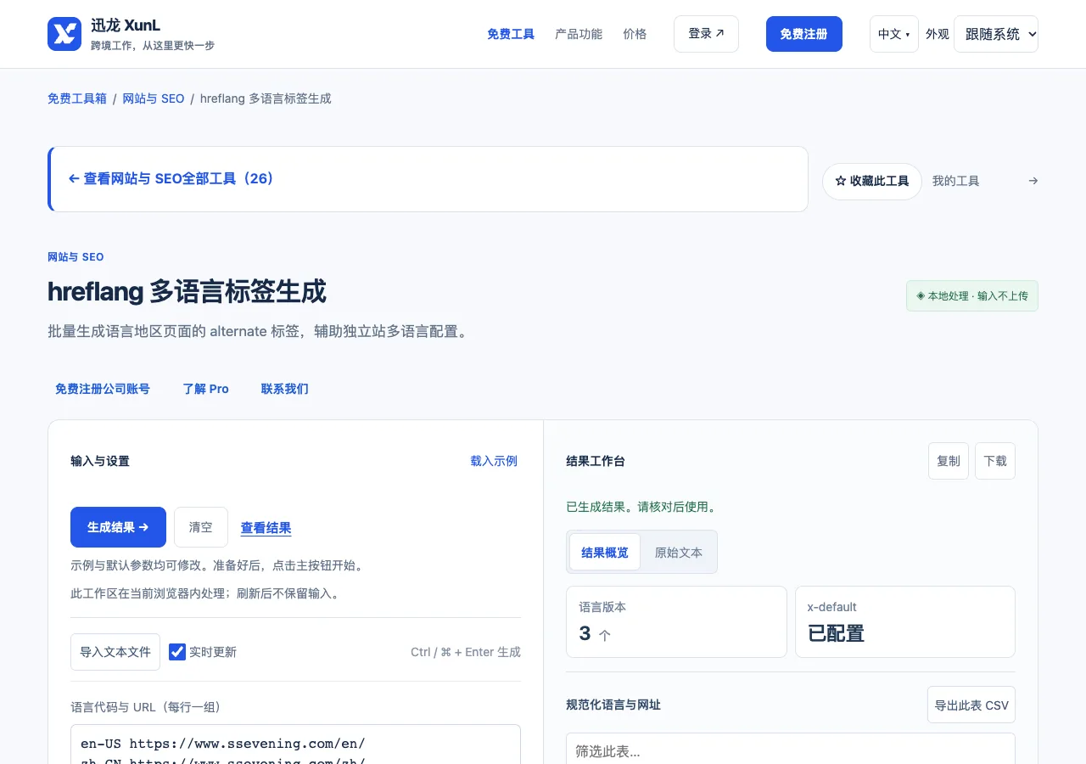Click the 语言版本 count card

coord(676,622)
